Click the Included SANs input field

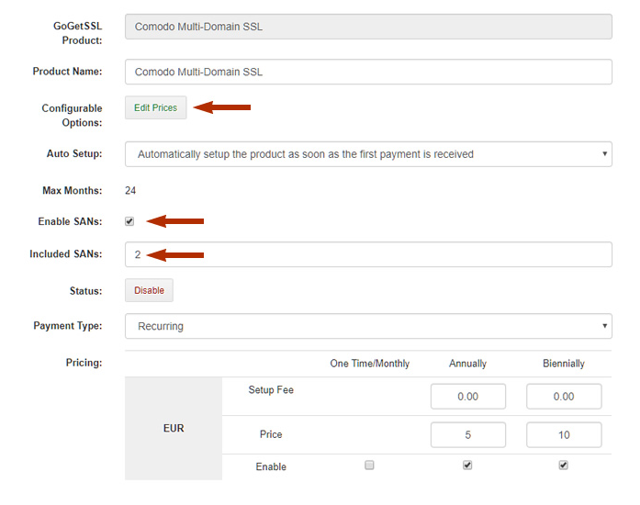(368, 254)
